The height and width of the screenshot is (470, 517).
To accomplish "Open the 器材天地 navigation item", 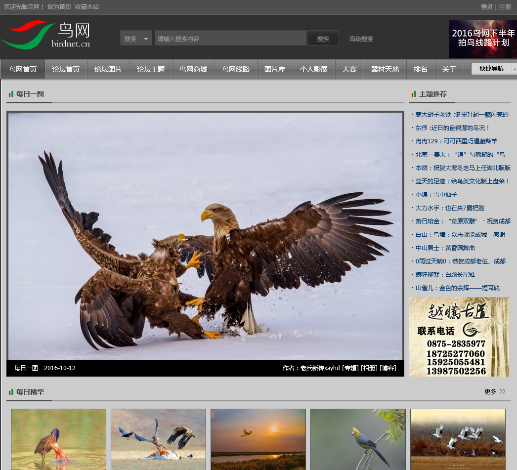I will point(385,69).
